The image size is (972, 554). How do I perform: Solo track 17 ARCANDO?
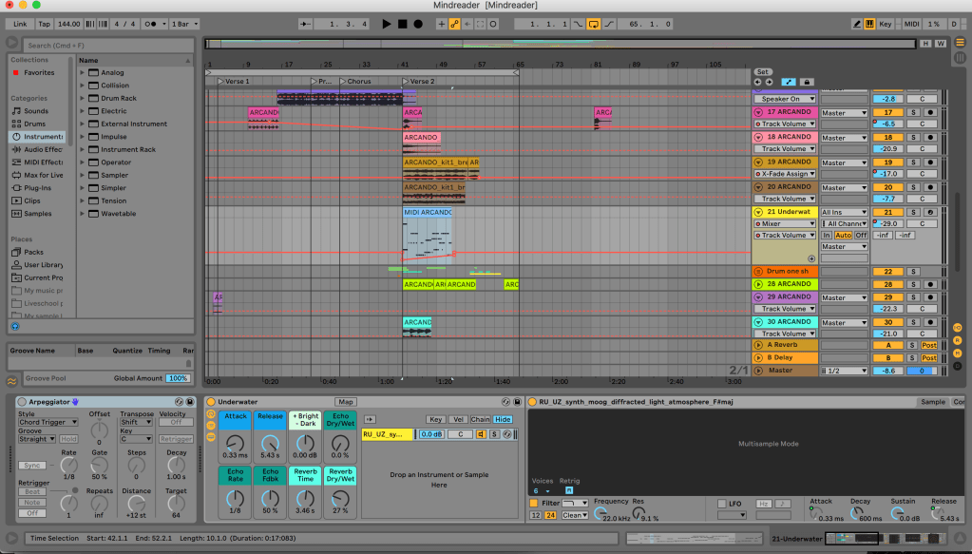[913, 112]
